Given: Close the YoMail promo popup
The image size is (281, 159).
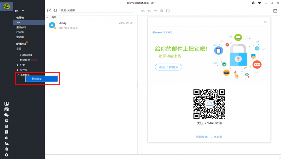Looking at the screenshot, I should click(265, 22).
